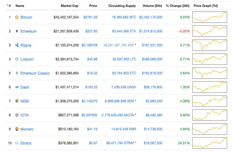Open IOTA 7-day price graph
The image size is (232, 154).
tap(210, 115)
